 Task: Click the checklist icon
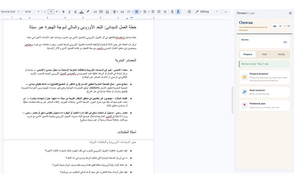(x=128, y=12)
